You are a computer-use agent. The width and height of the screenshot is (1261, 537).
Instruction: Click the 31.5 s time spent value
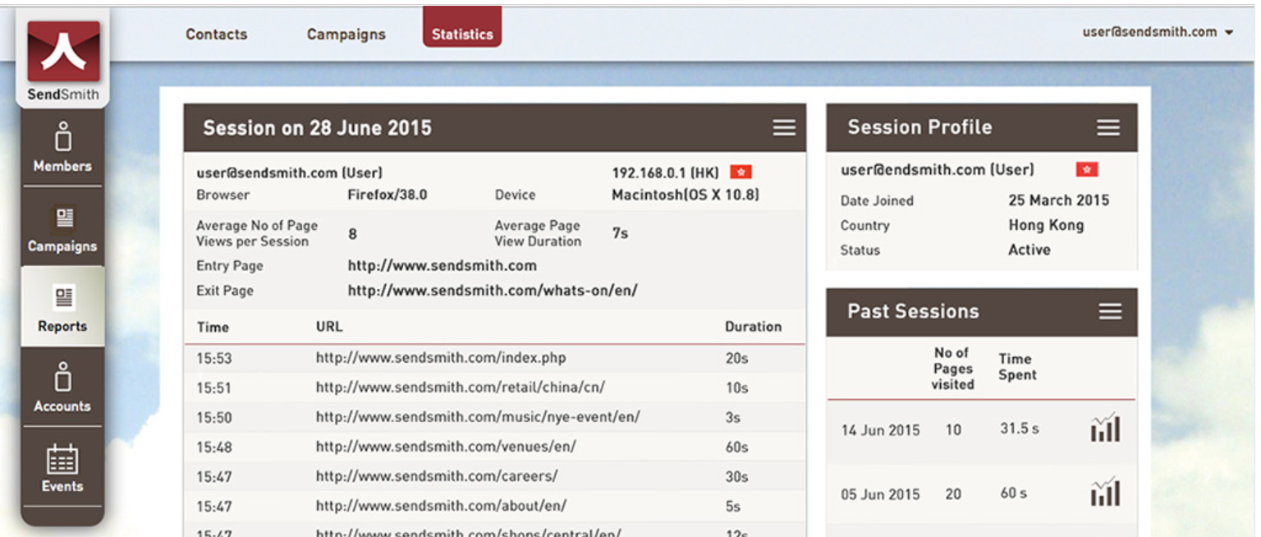(1020, 429)
